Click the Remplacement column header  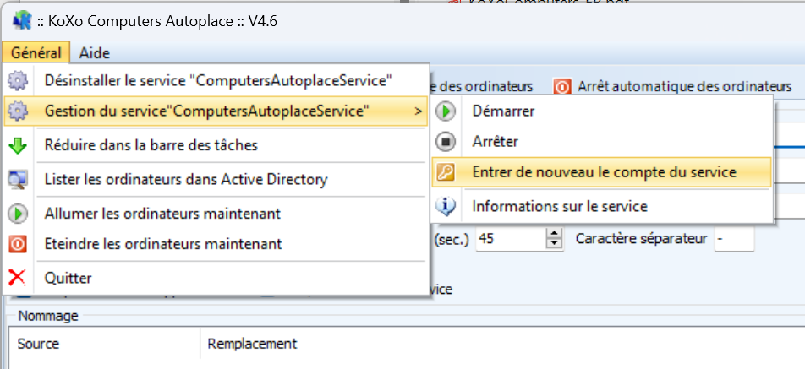tap(502, 344)
